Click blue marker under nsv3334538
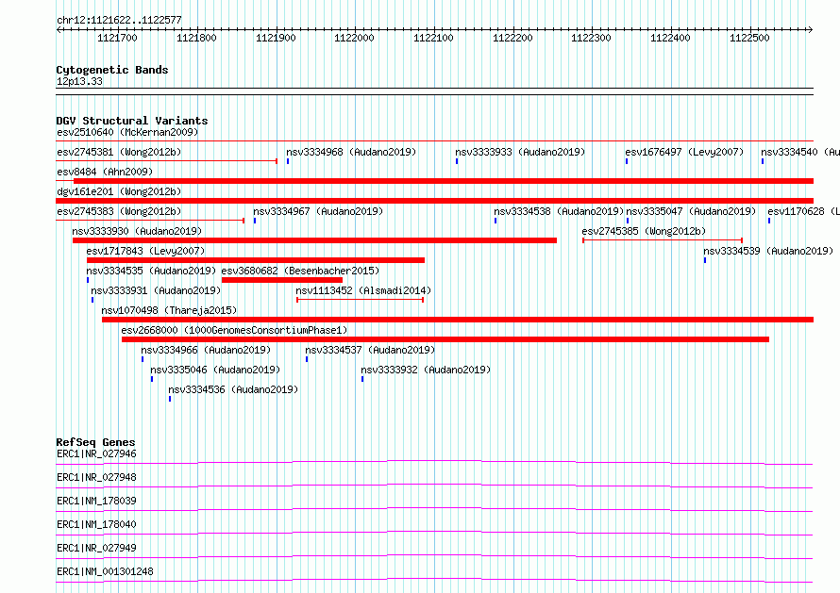Viewport: 840px width, 593px height. pyautogui.click(x=496, y=221)
